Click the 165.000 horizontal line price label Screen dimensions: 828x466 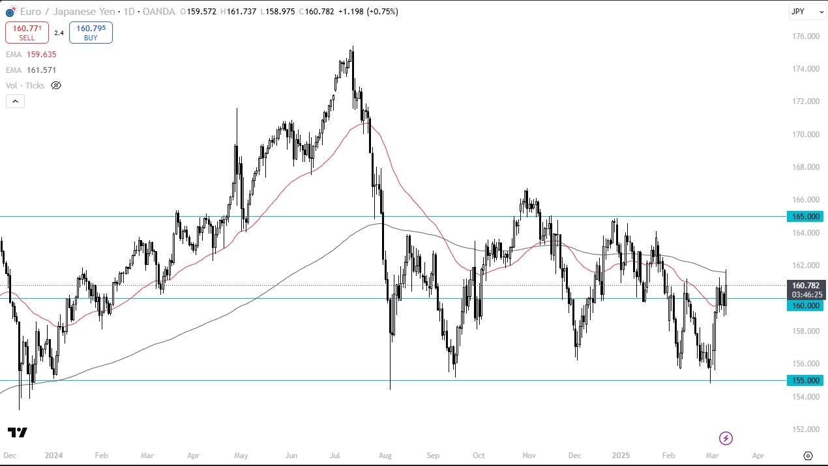[806, 216]
